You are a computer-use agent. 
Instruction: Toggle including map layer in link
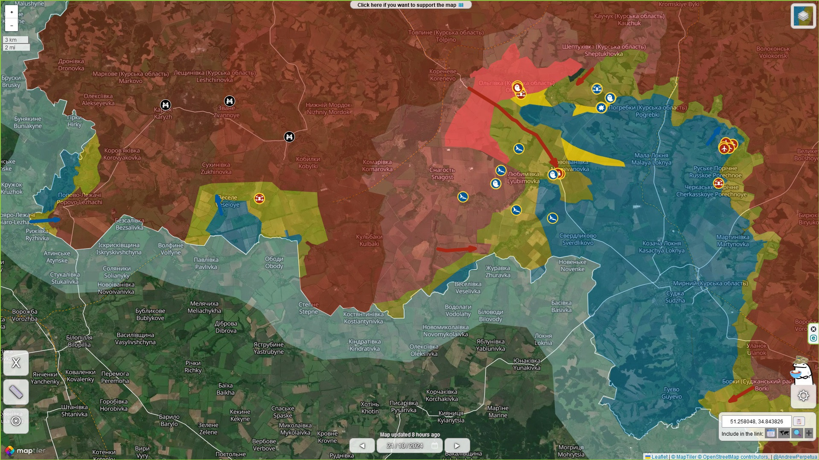click(x=784, y=434)
